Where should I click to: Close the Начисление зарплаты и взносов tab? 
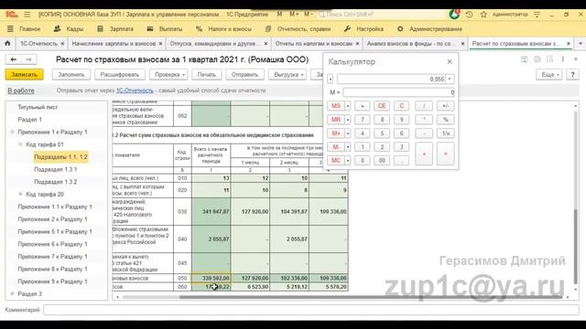pos(161,44)
